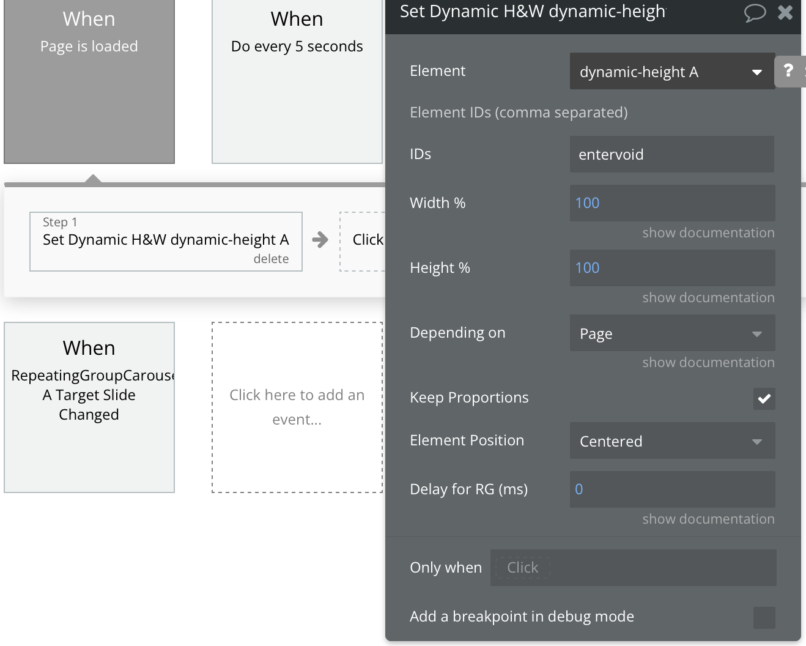Uncheck the Keep Proportions checkbox
This screenshot has width=806, height=646.
coord(764,399)
